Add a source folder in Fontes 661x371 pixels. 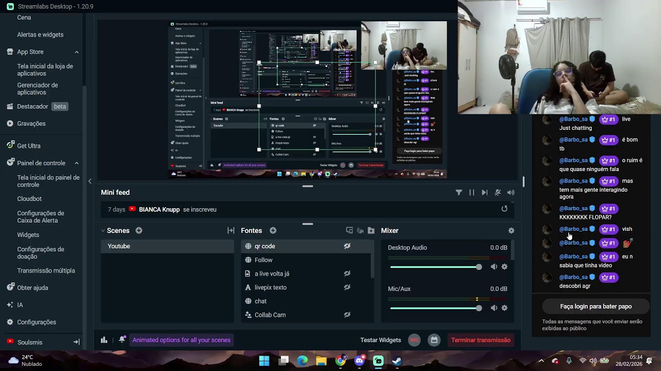[x=371, y=230]
